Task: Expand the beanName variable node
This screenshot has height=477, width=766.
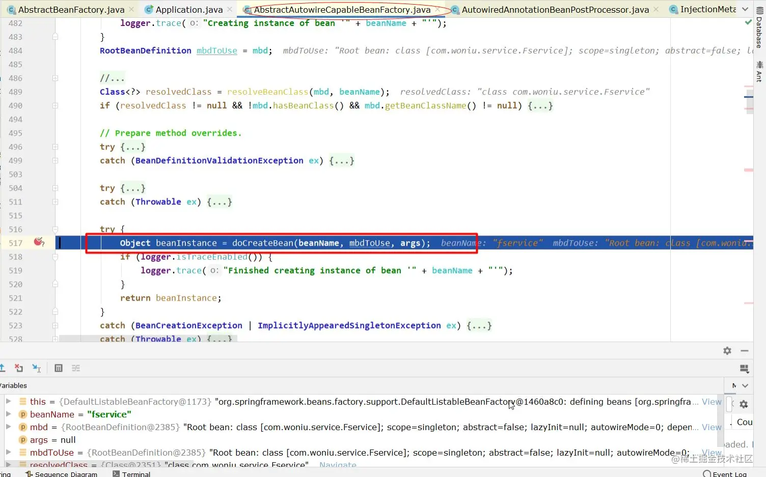Action: pyautogui.click(x=9, y=414)
